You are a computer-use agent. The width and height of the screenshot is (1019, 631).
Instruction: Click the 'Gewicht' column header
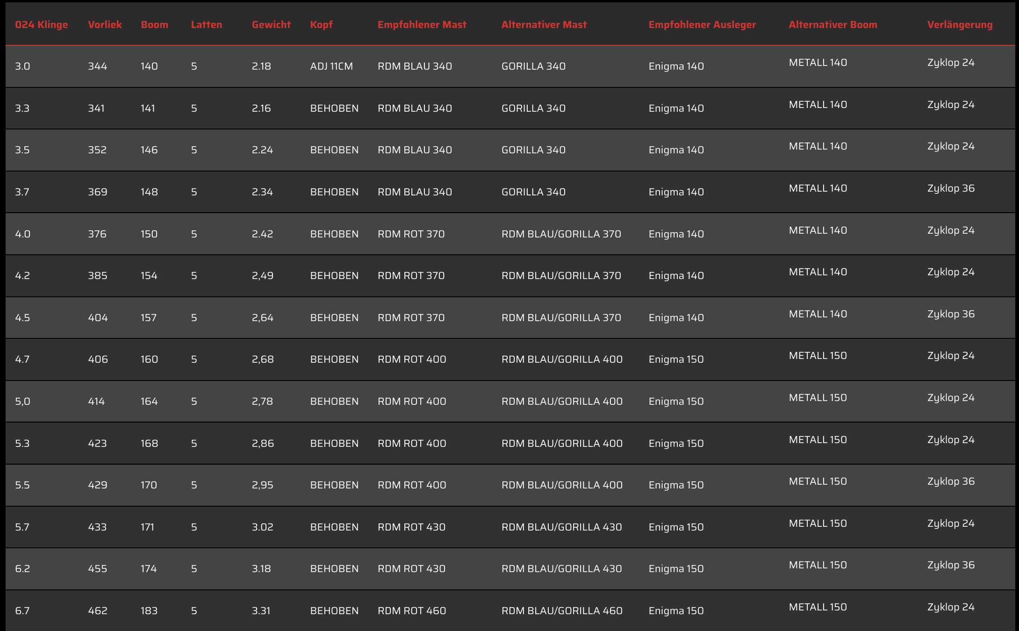tap(271, 25)
